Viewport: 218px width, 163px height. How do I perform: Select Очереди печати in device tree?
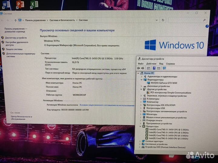click(154, 120)
